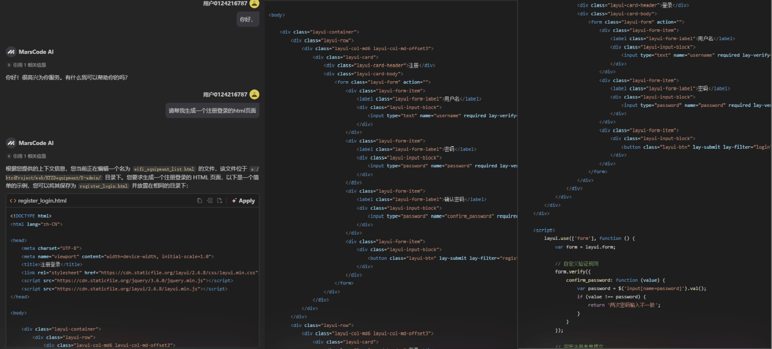
Task: Select the message 请帮我生成一个注册登录的html页面
Action: point(212,110)
